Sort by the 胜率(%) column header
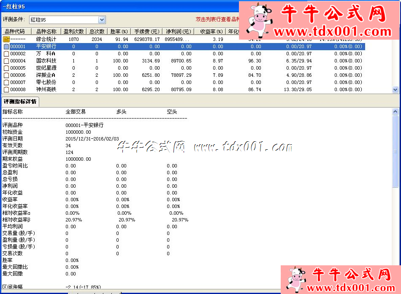 (119, 32)
